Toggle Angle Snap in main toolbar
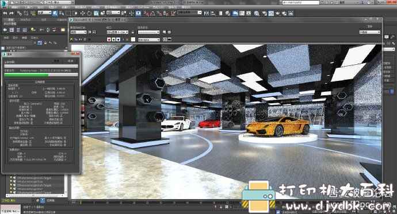 pos(153,13)
